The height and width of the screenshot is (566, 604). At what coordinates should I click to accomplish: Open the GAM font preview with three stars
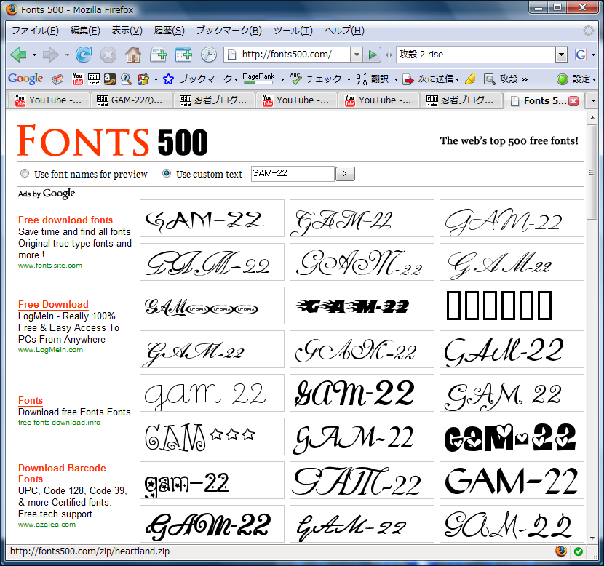(212, 437)
